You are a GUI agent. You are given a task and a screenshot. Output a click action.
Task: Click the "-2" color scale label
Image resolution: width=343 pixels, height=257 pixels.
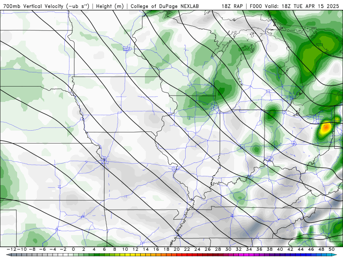coord(63,249)
